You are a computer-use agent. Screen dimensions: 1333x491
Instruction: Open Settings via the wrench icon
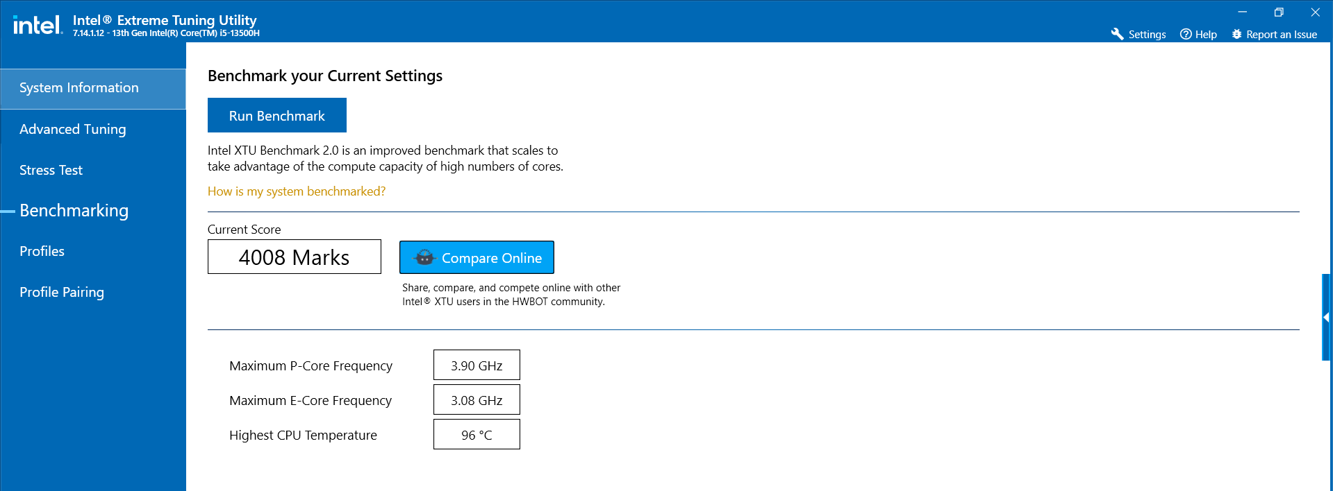(x=1117, y=34)
